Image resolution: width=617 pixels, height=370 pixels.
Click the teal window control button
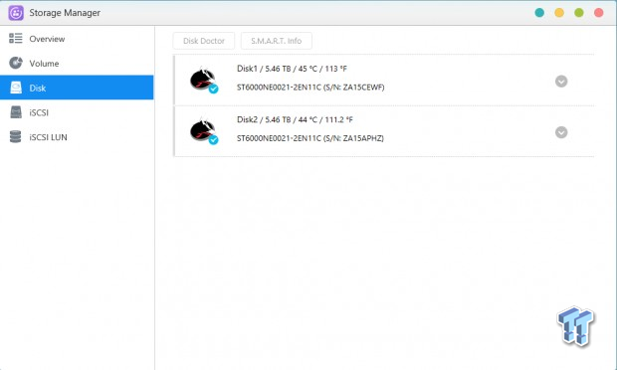click(x=539, y=13)
